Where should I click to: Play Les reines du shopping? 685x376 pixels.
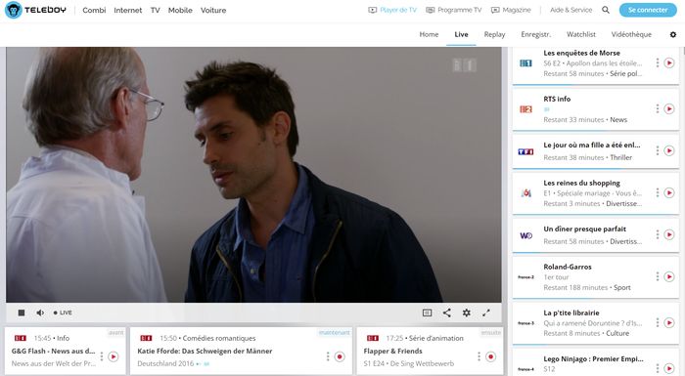tap(669, 192)
